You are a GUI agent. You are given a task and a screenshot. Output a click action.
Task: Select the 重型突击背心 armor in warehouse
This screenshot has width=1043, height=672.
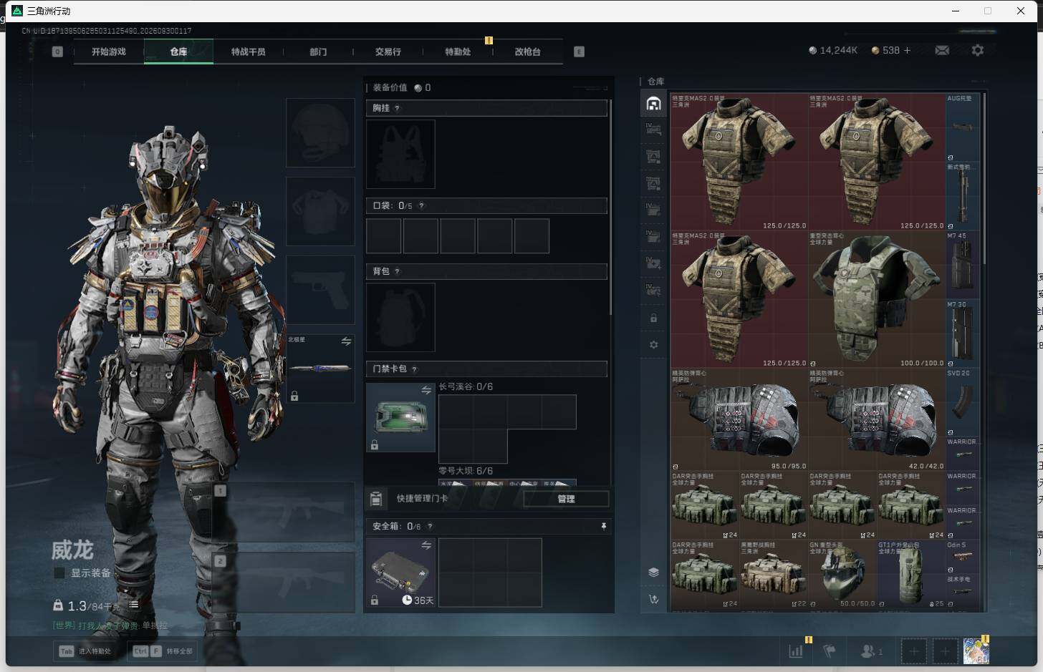click(x=877, y=299)
